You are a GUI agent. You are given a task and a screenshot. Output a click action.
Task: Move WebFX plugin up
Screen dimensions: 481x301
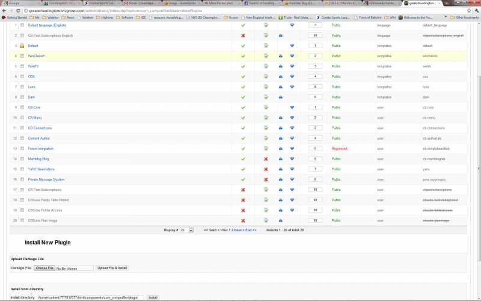click(x=280, y=66)
